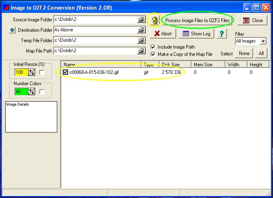Click the yellow Initial Resize value 100
The width and height of the screenshot is (273, 198).
[21, 72]
